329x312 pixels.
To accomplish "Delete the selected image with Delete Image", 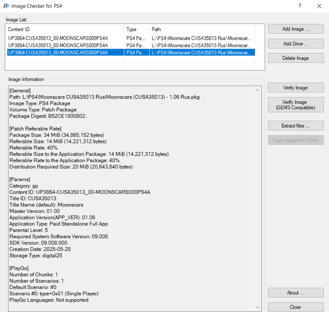I will click(x=296, y=58).
